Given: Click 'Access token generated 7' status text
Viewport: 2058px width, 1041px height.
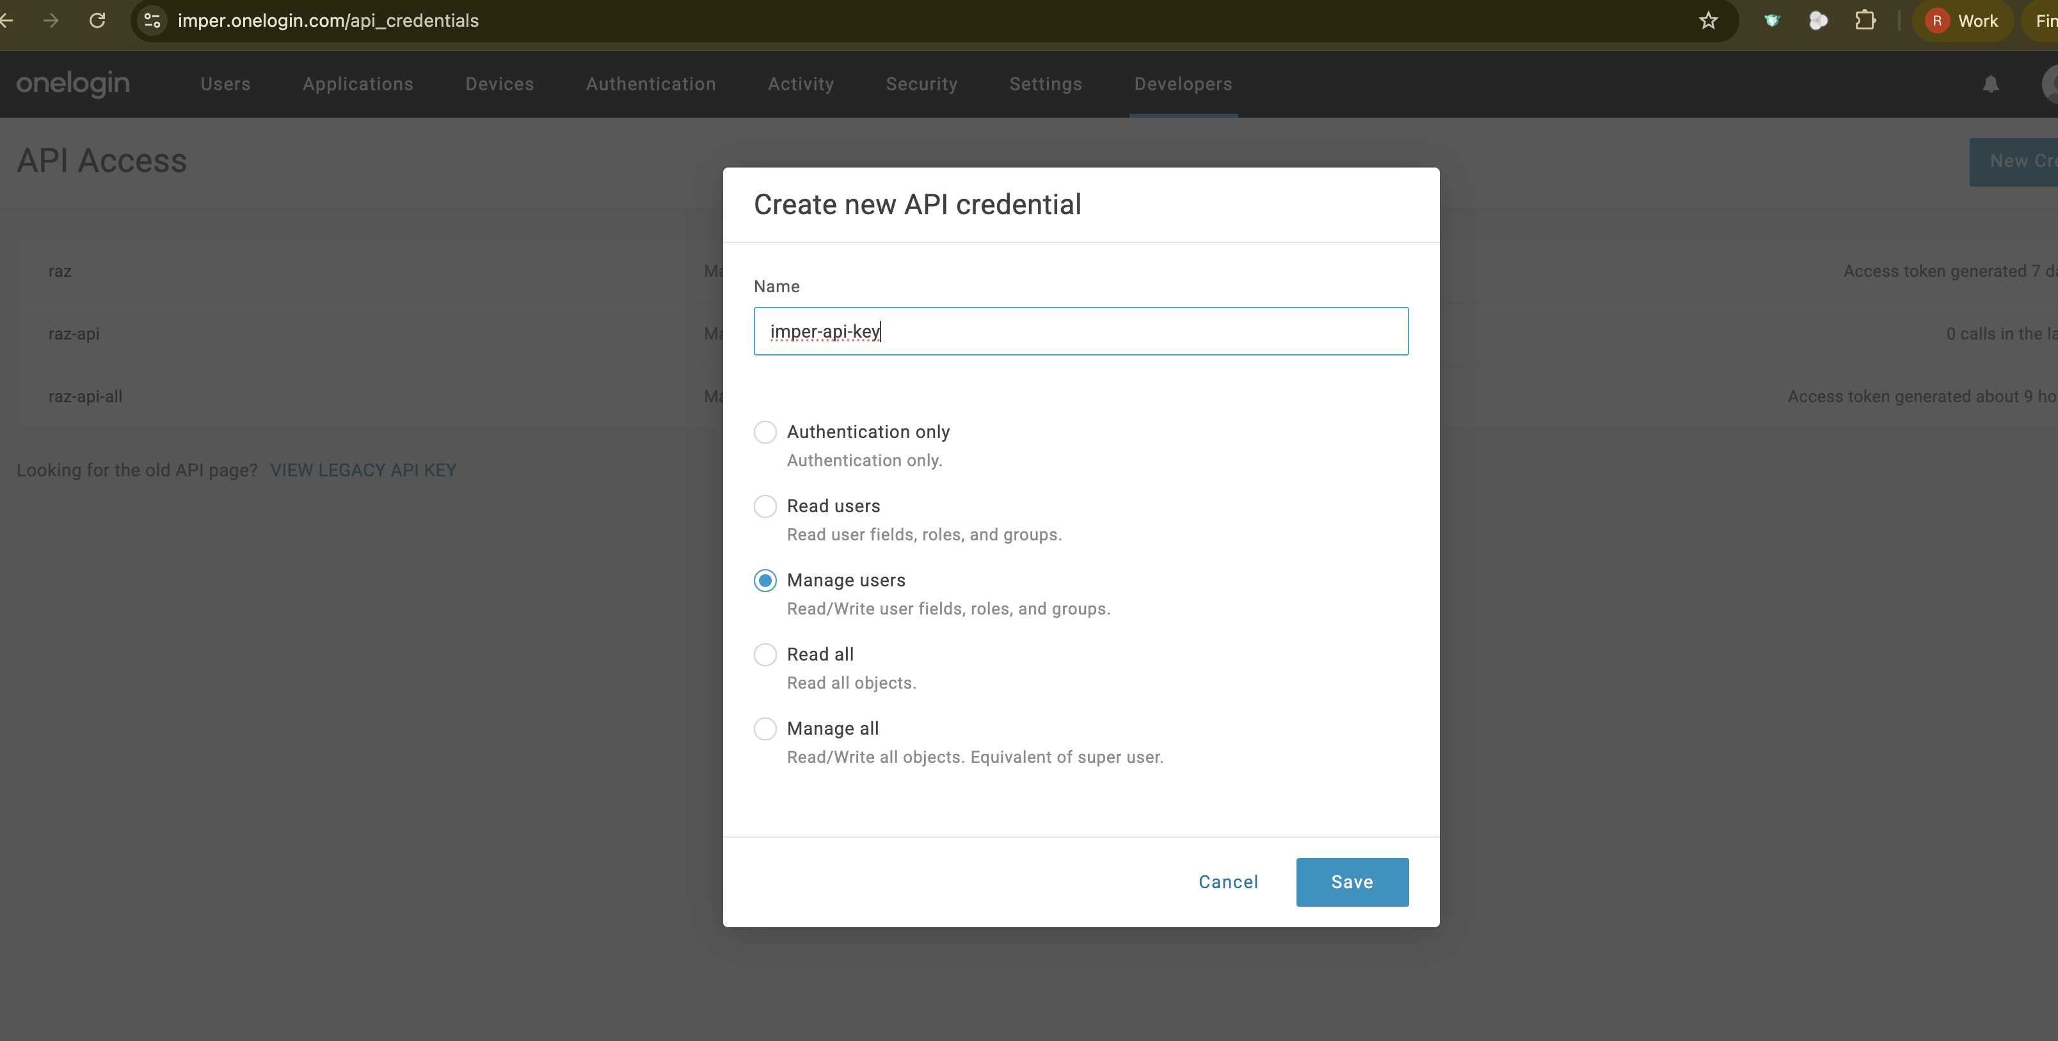Looking at the screenshot, I should (1942, 271).
